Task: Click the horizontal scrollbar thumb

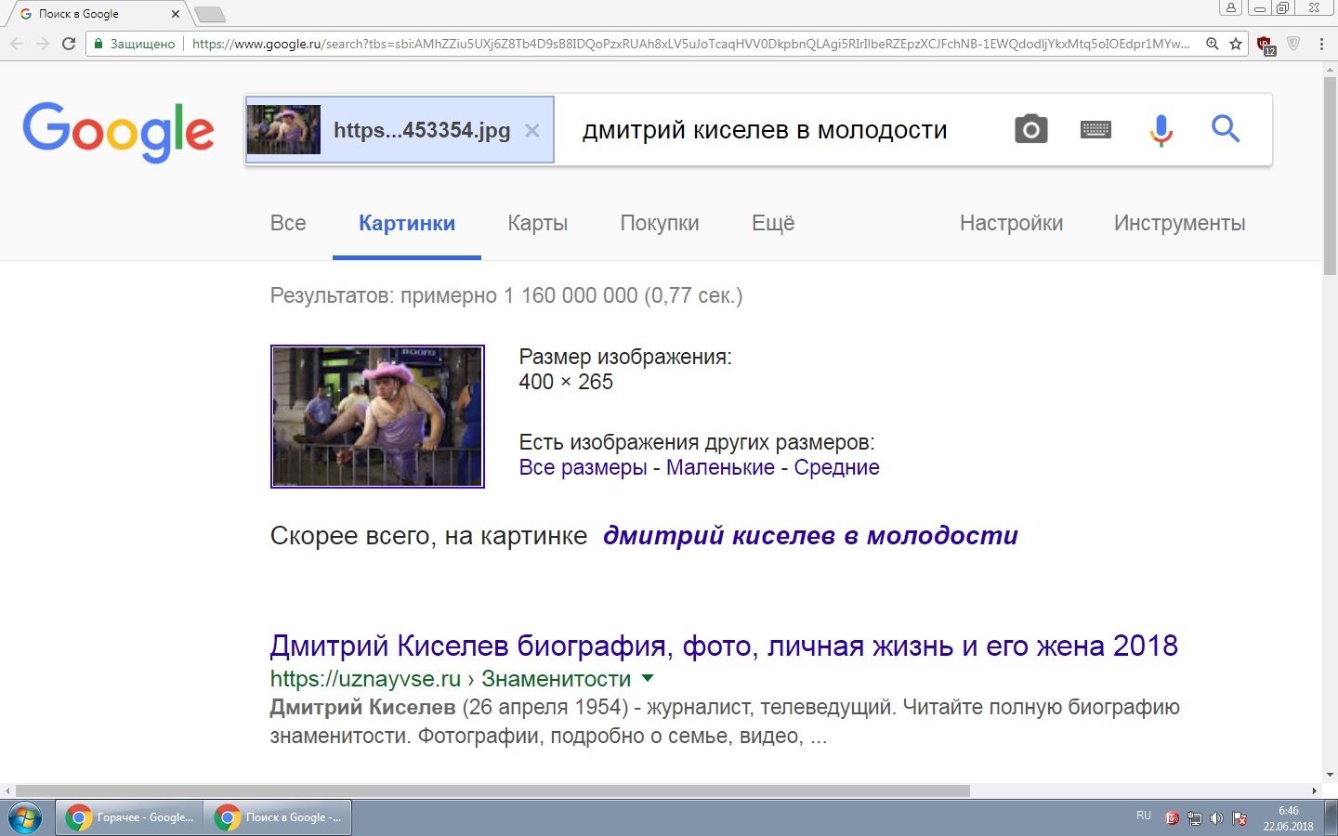Action: [492, 790]
